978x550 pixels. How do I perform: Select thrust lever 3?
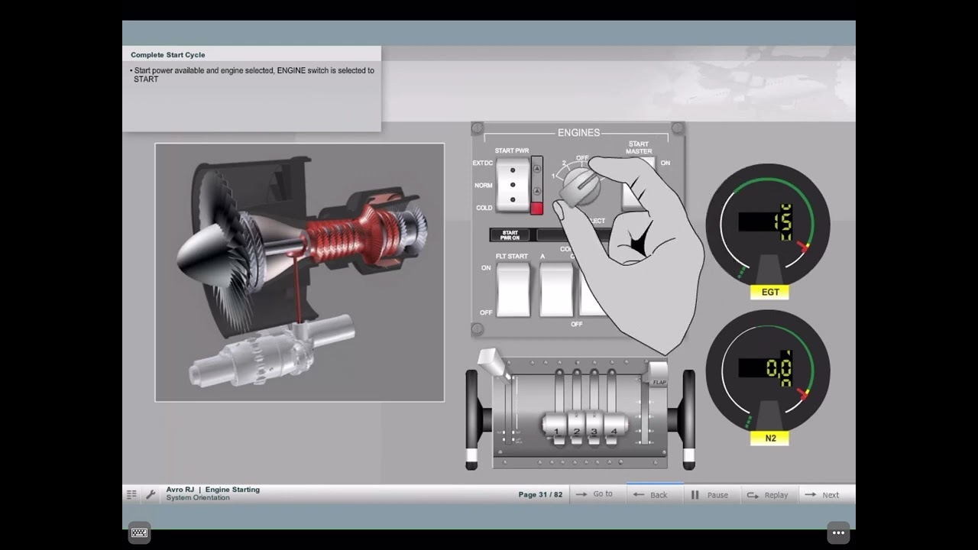594,429
